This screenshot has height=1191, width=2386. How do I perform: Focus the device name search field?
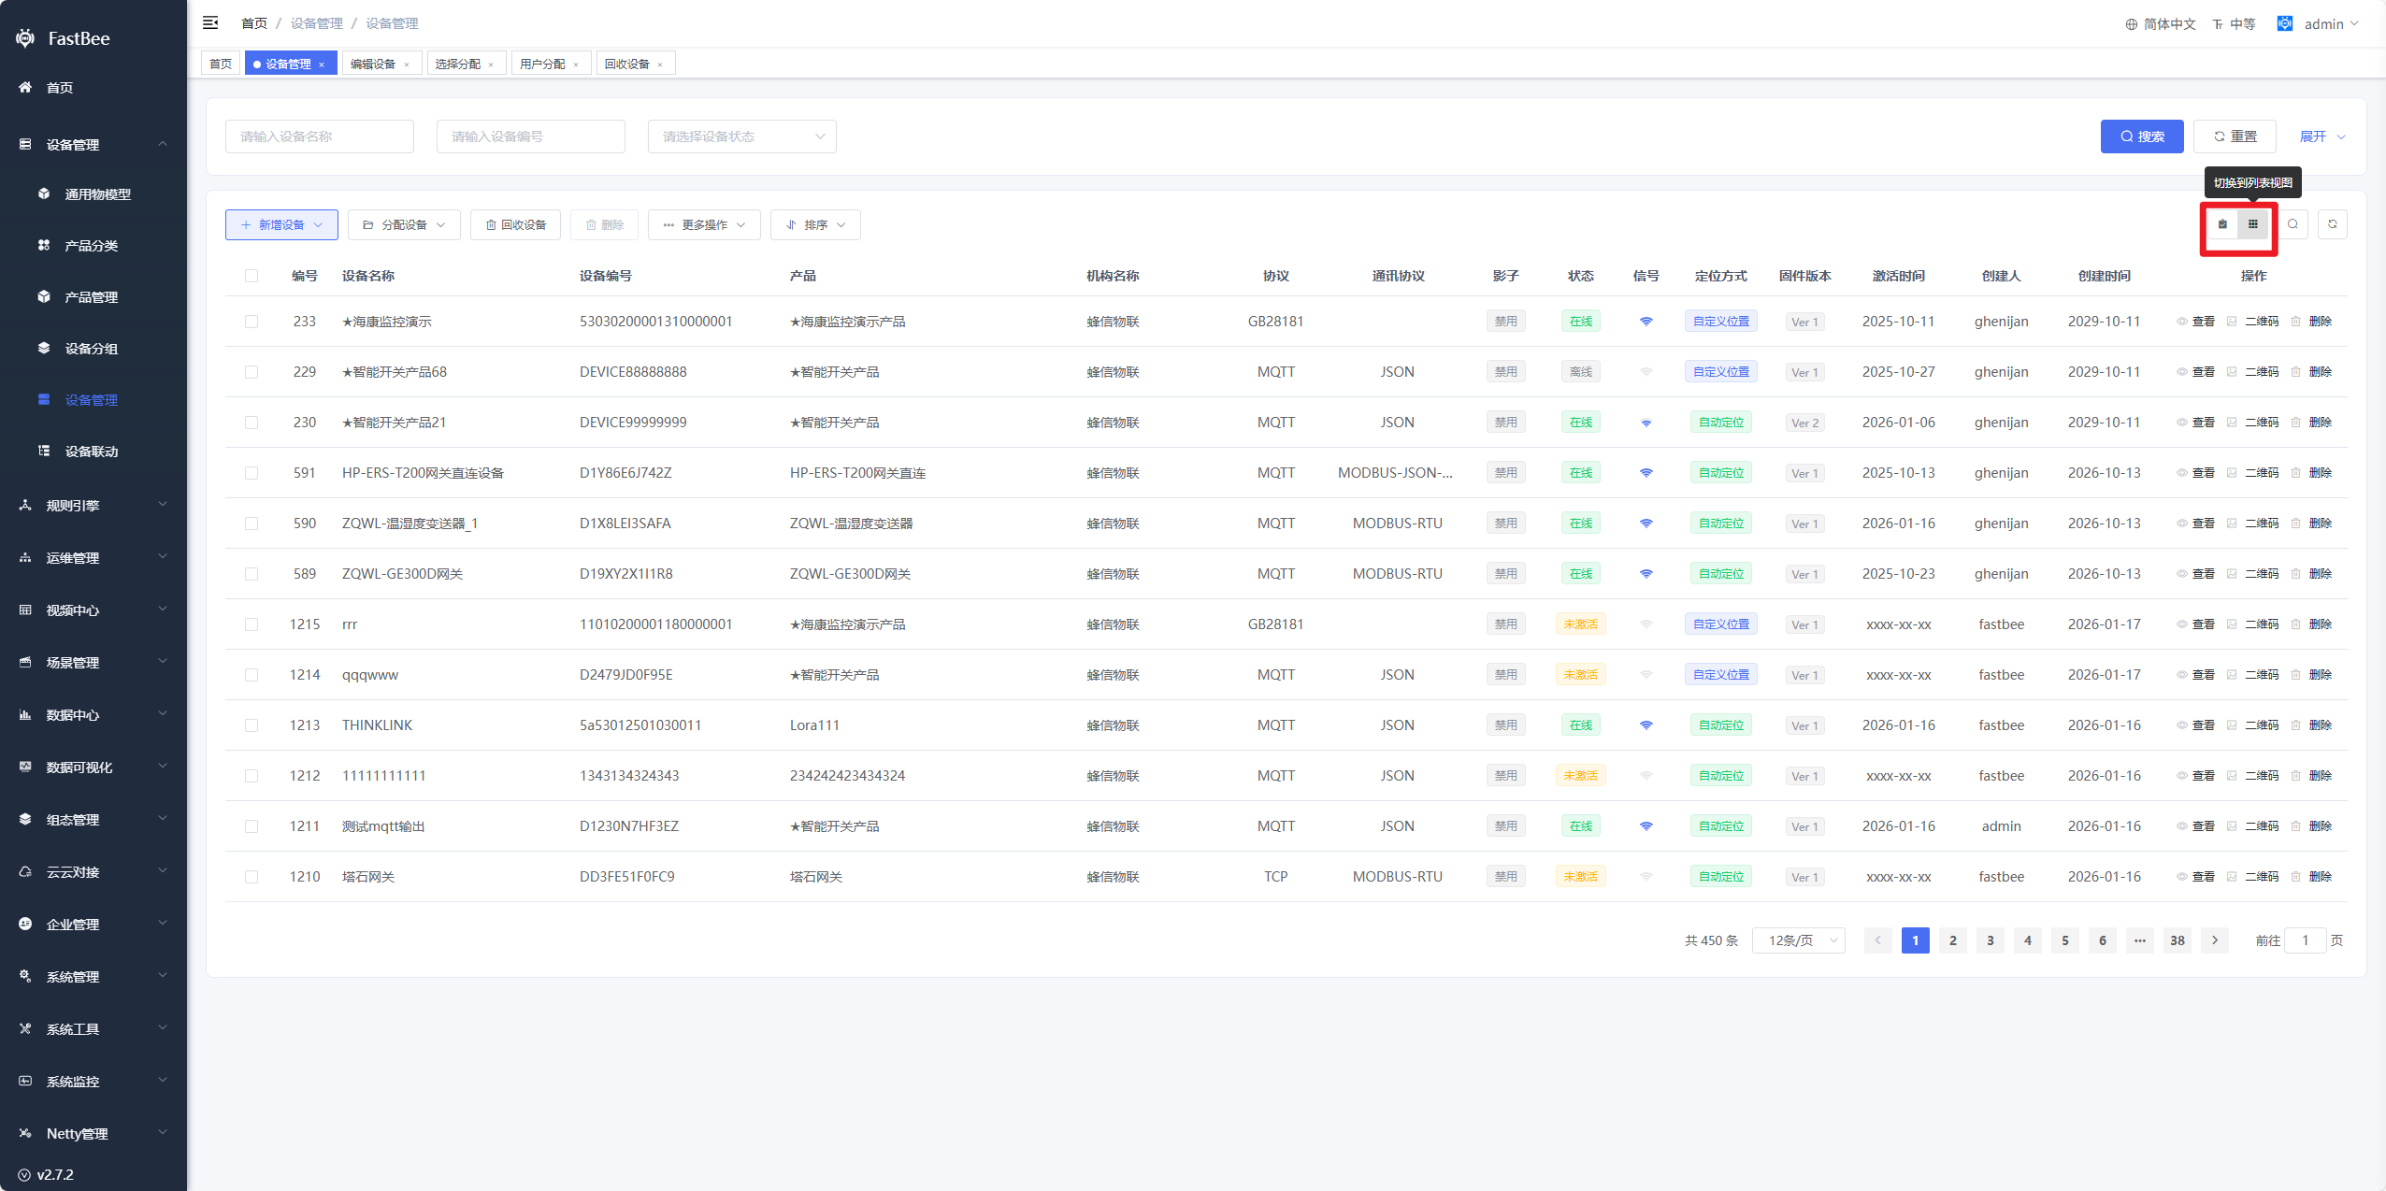(319, 136)
